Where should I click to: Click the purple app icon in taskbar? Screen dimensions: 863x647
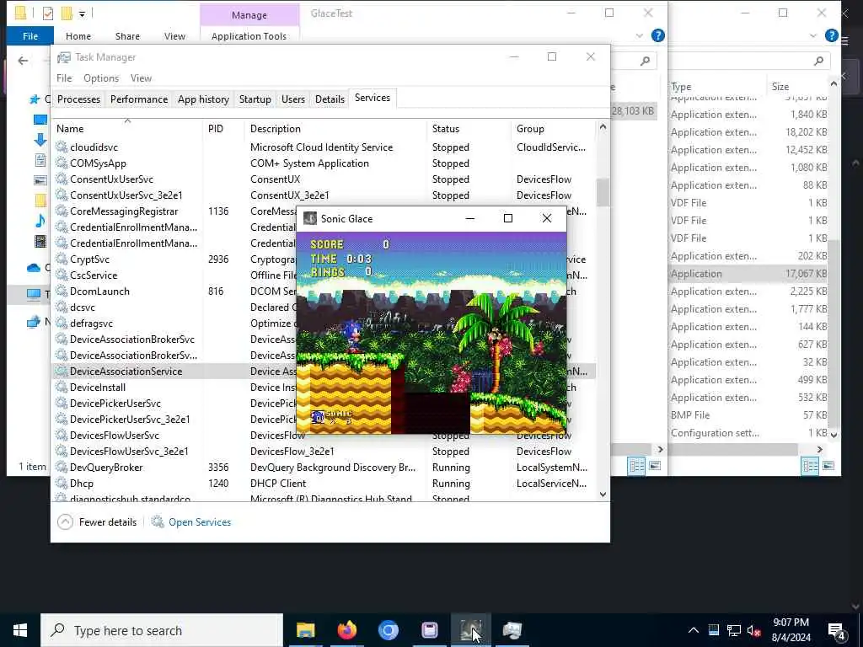pos(429,630)
